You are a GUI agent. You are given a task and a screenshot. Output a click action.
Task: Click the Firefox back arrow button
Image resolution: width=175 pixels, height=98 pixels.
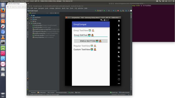pos(8,7)
